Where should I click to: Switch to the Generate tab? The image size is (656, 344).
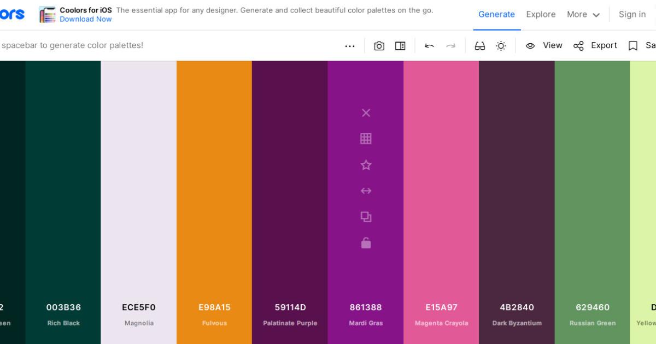tap(496, 15)
